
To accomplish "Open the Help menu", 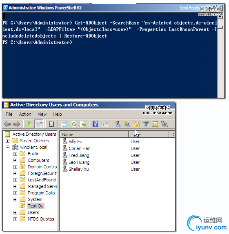I will tap(58, 114).
